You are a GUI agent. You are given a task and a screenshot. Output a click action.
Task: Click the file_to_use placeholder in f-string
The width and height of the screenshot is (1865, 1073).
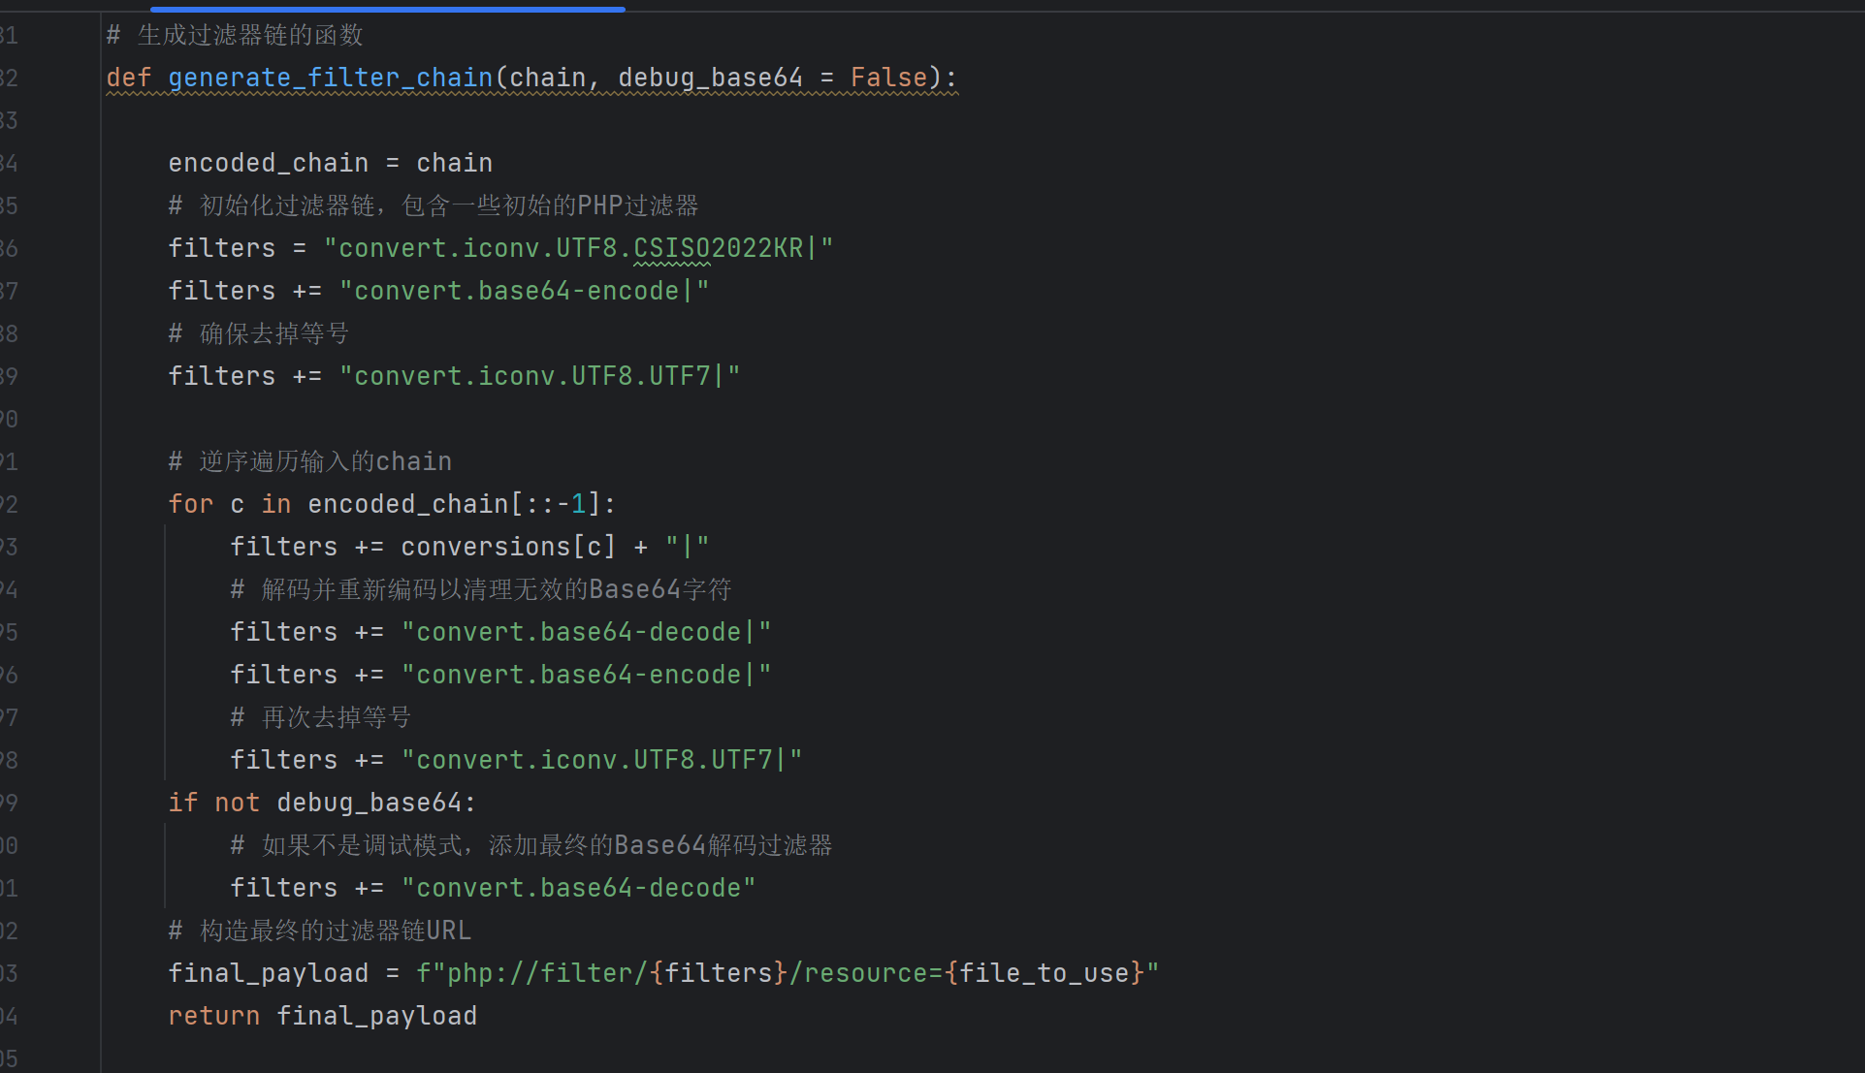(1044, 973)
